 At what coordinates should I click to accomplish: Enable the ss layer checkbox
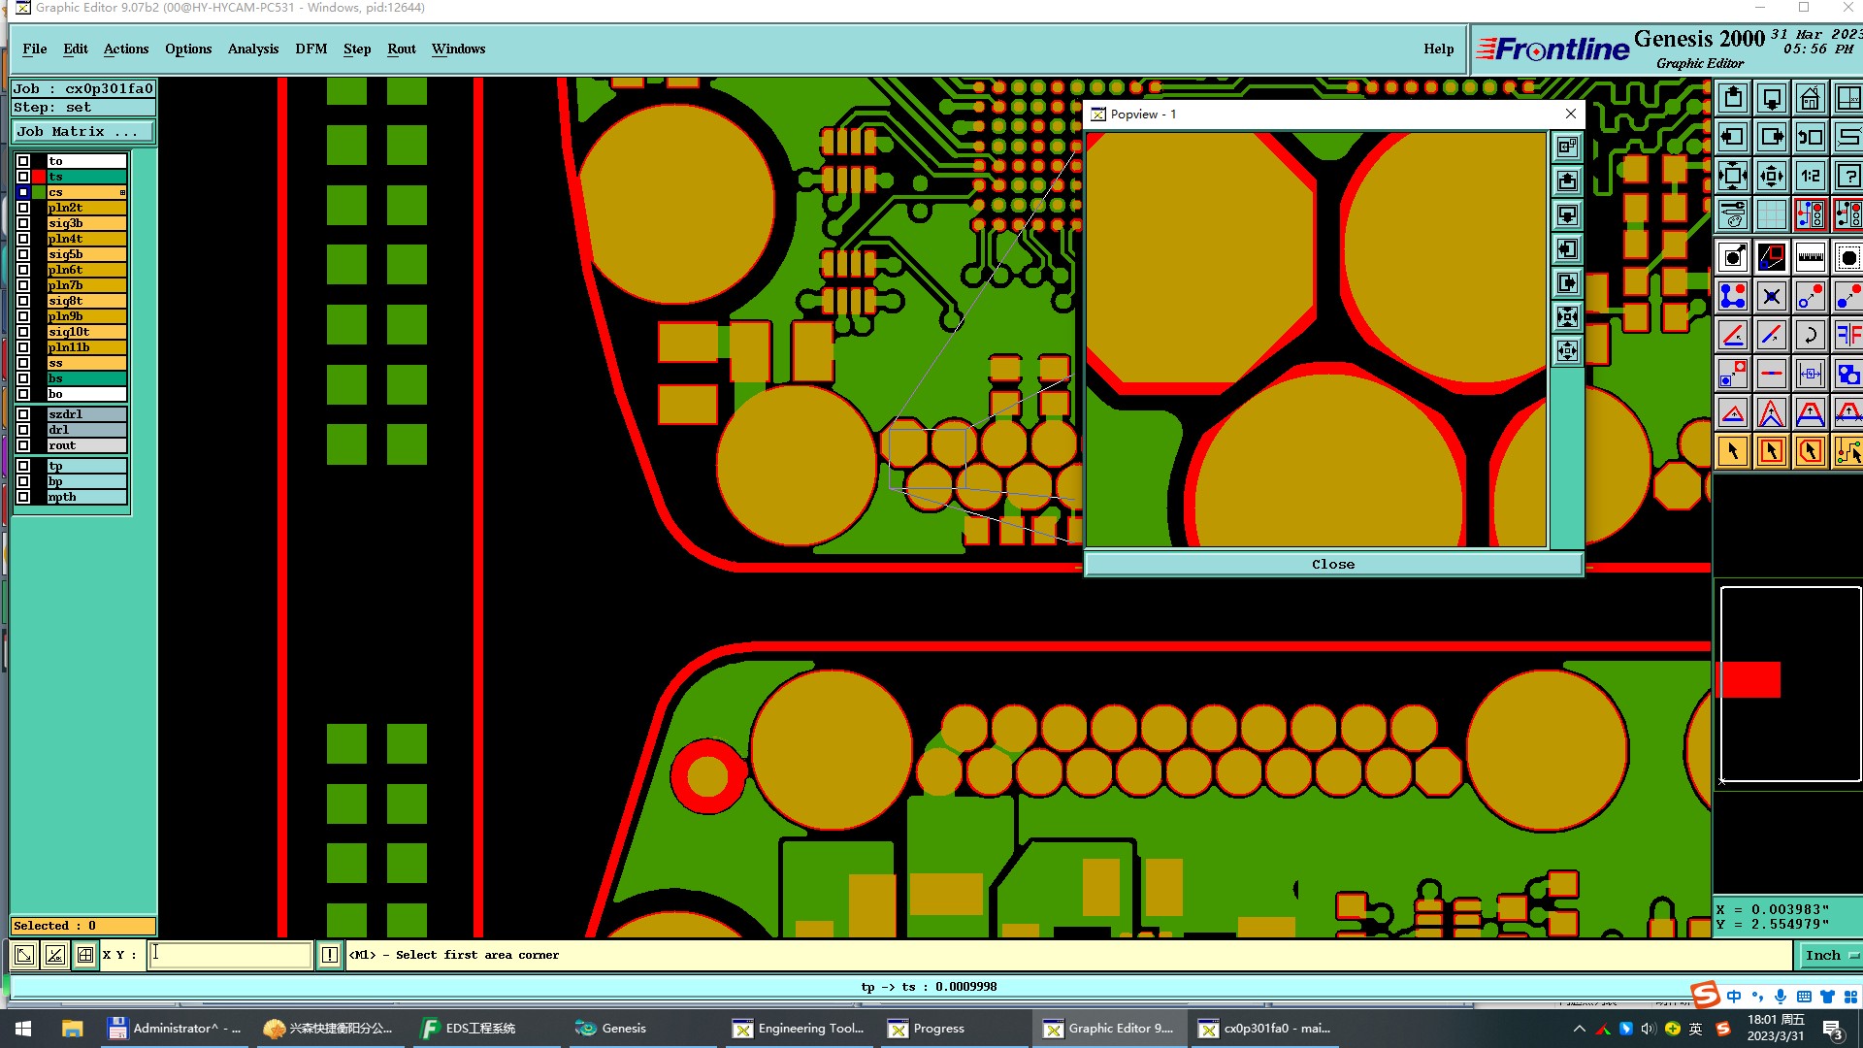(x=23, y=363)
